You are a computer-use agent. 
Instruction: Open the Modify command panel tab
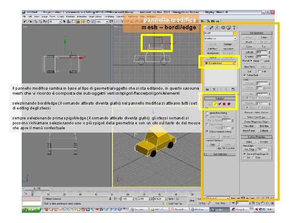tap(212, 28)
